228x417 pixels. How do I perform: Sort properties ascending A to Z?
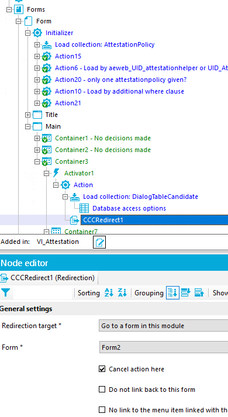point(109,293)
